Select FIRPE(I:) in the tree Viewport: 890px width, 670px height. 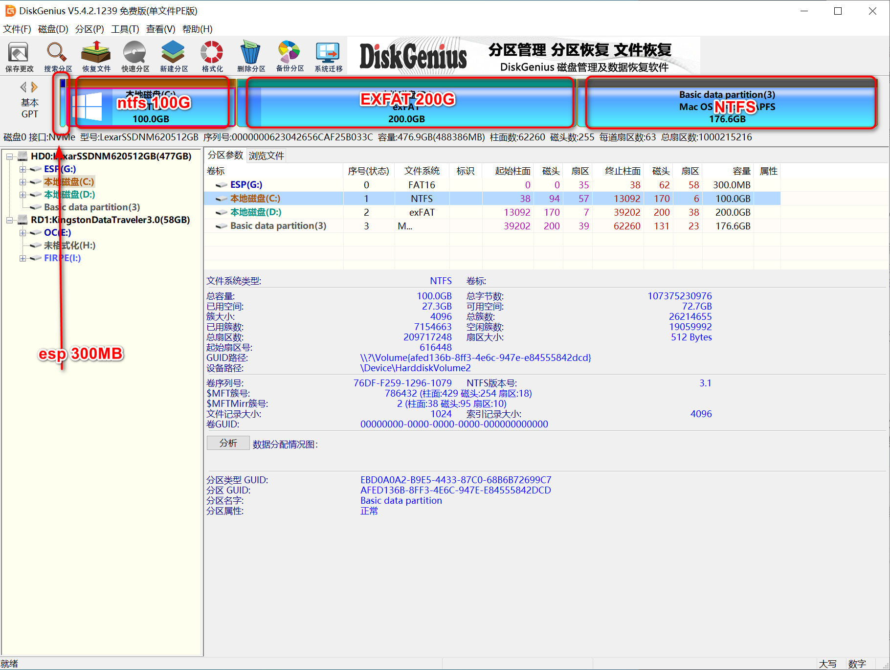pos(63,258)
